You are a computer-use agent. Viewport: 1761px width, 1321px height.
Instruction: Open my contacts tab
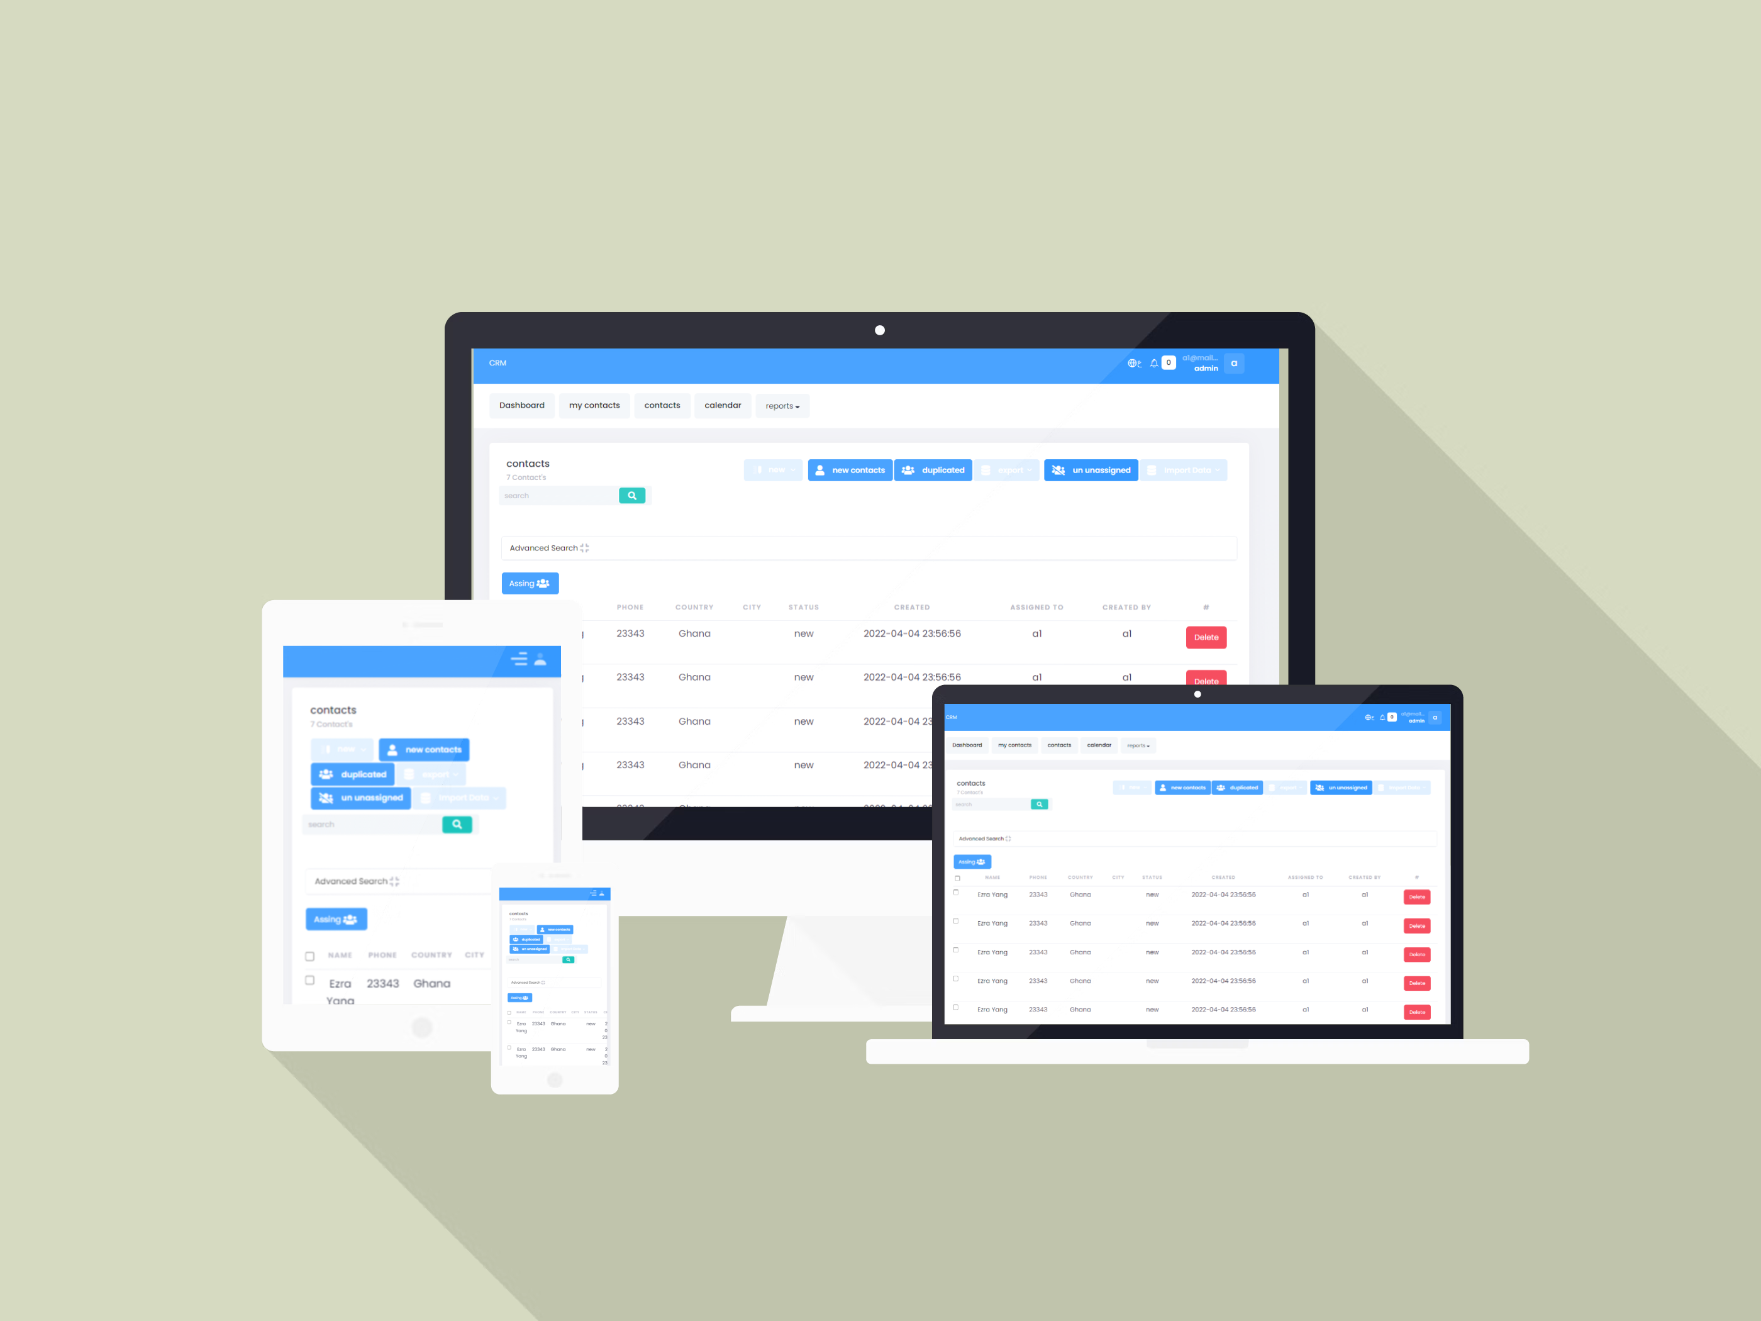pyautogui.click(x=594, y=405)
